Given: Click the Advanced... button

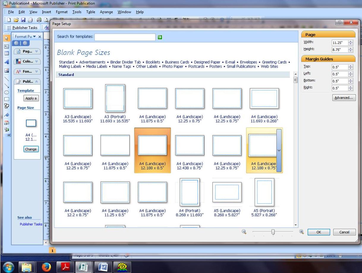Looking at the screenshot, I should pos(344,98).
